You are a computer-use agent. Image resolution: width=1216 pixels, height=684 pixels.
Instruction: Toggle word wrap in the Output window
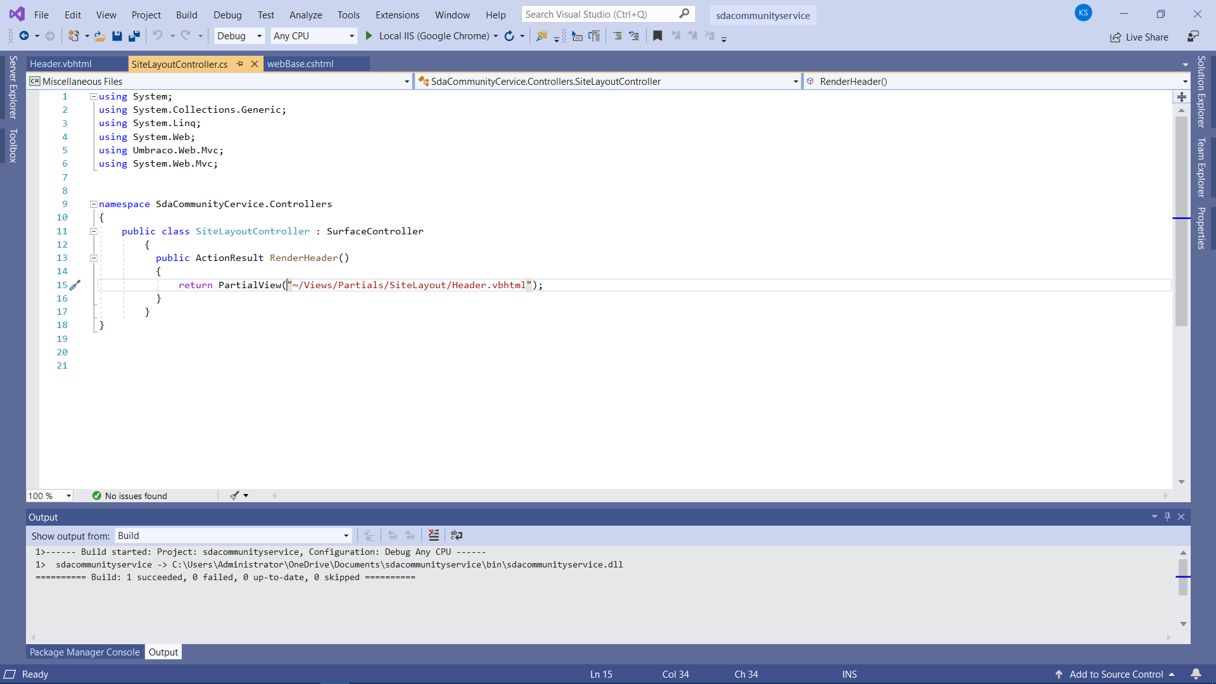point(457,535)
